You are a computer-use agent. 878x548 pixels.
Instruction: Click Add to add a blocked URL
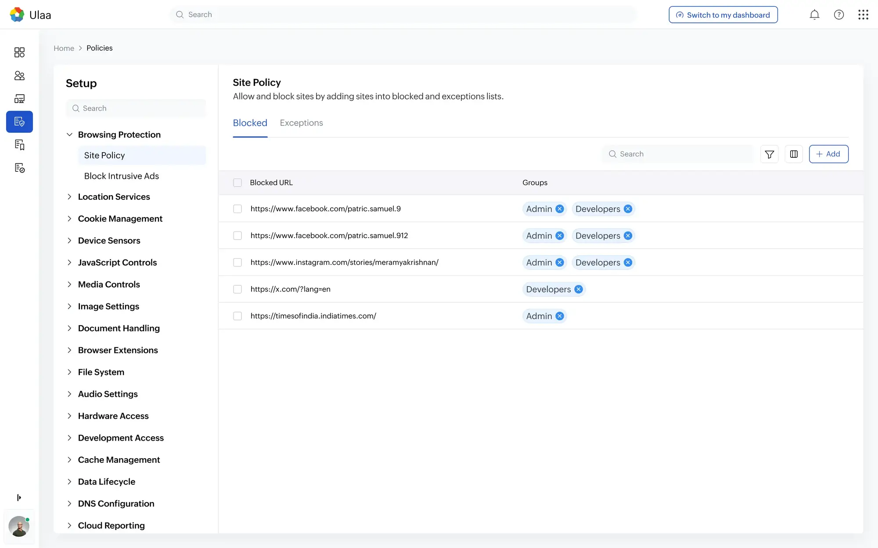828,154
